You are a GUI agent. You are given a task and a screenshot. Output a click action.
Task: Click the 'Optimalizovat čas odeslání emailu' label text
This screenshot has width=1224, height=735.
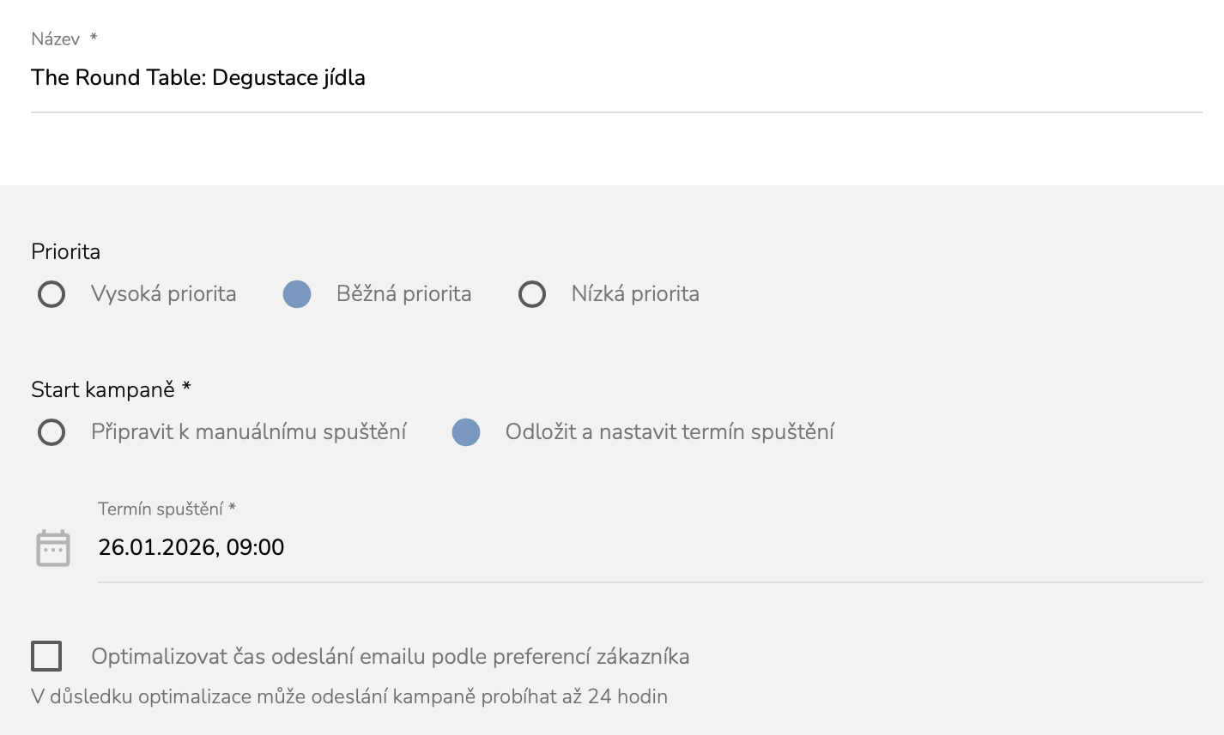click(x=390, y=657)
